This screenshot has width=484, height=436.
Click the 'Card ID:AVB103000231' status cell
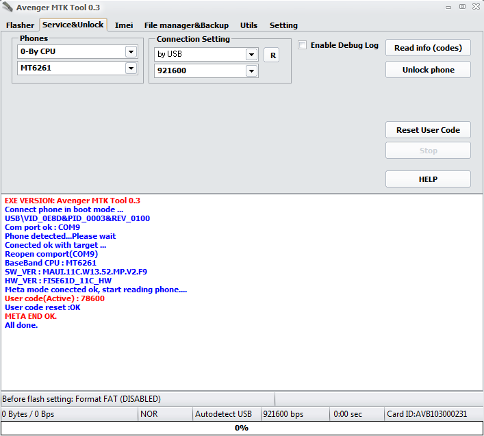434,414
